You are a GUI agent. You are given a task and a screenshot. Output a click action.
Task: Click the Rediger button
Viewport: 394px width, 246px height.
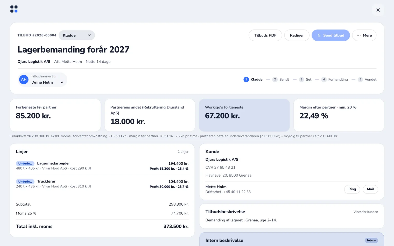point(297,35)
